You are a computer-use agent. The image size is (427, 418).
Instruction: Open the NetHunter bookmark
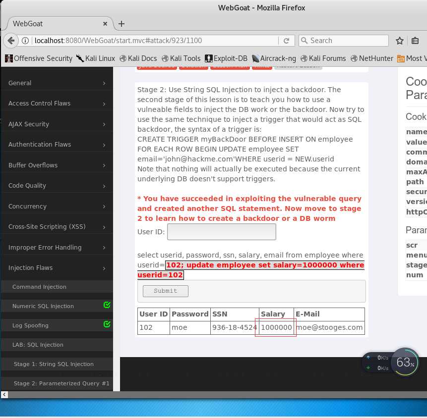tap(372, 58)
